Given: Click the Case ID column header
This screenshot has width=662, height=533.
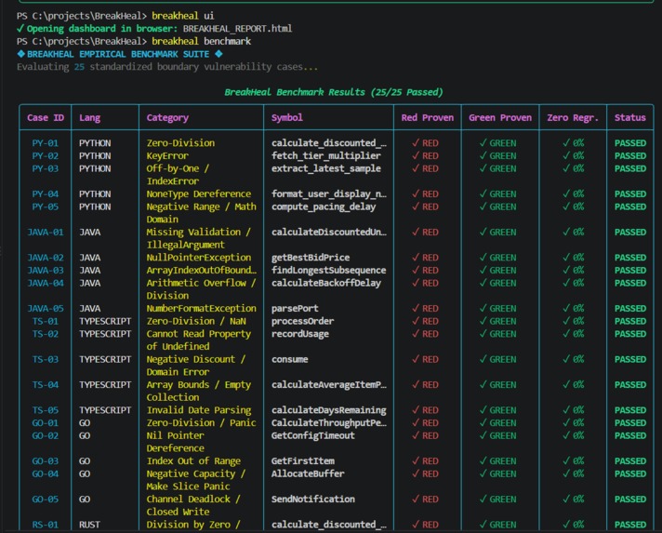Looking at the screenshot, I should click(x=46, y=118).
